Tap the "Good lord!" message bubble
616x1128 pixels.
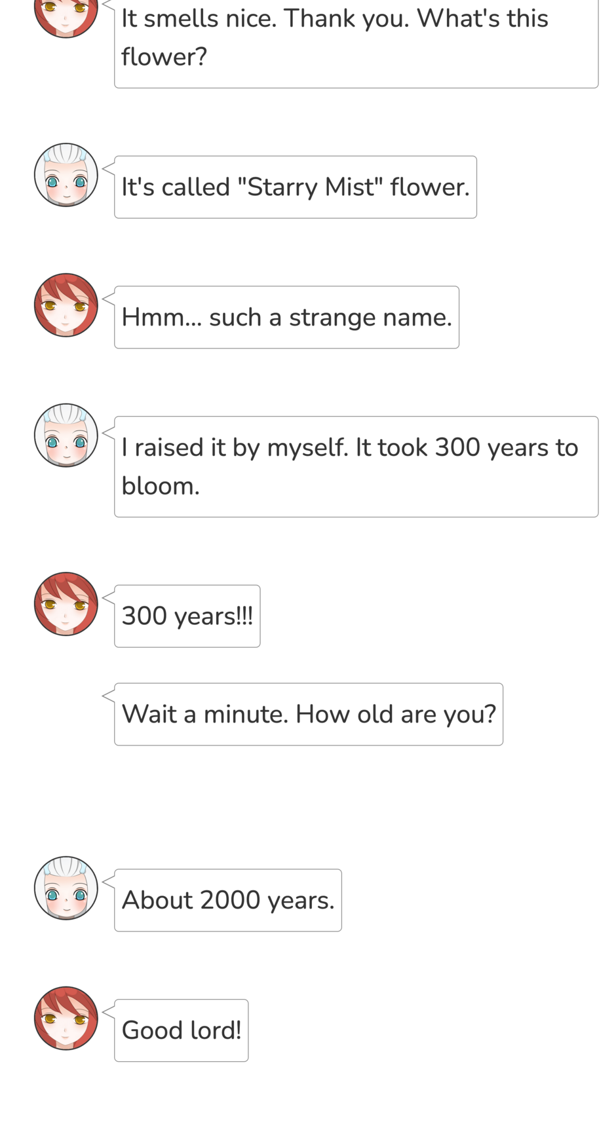coord(181,1031)
